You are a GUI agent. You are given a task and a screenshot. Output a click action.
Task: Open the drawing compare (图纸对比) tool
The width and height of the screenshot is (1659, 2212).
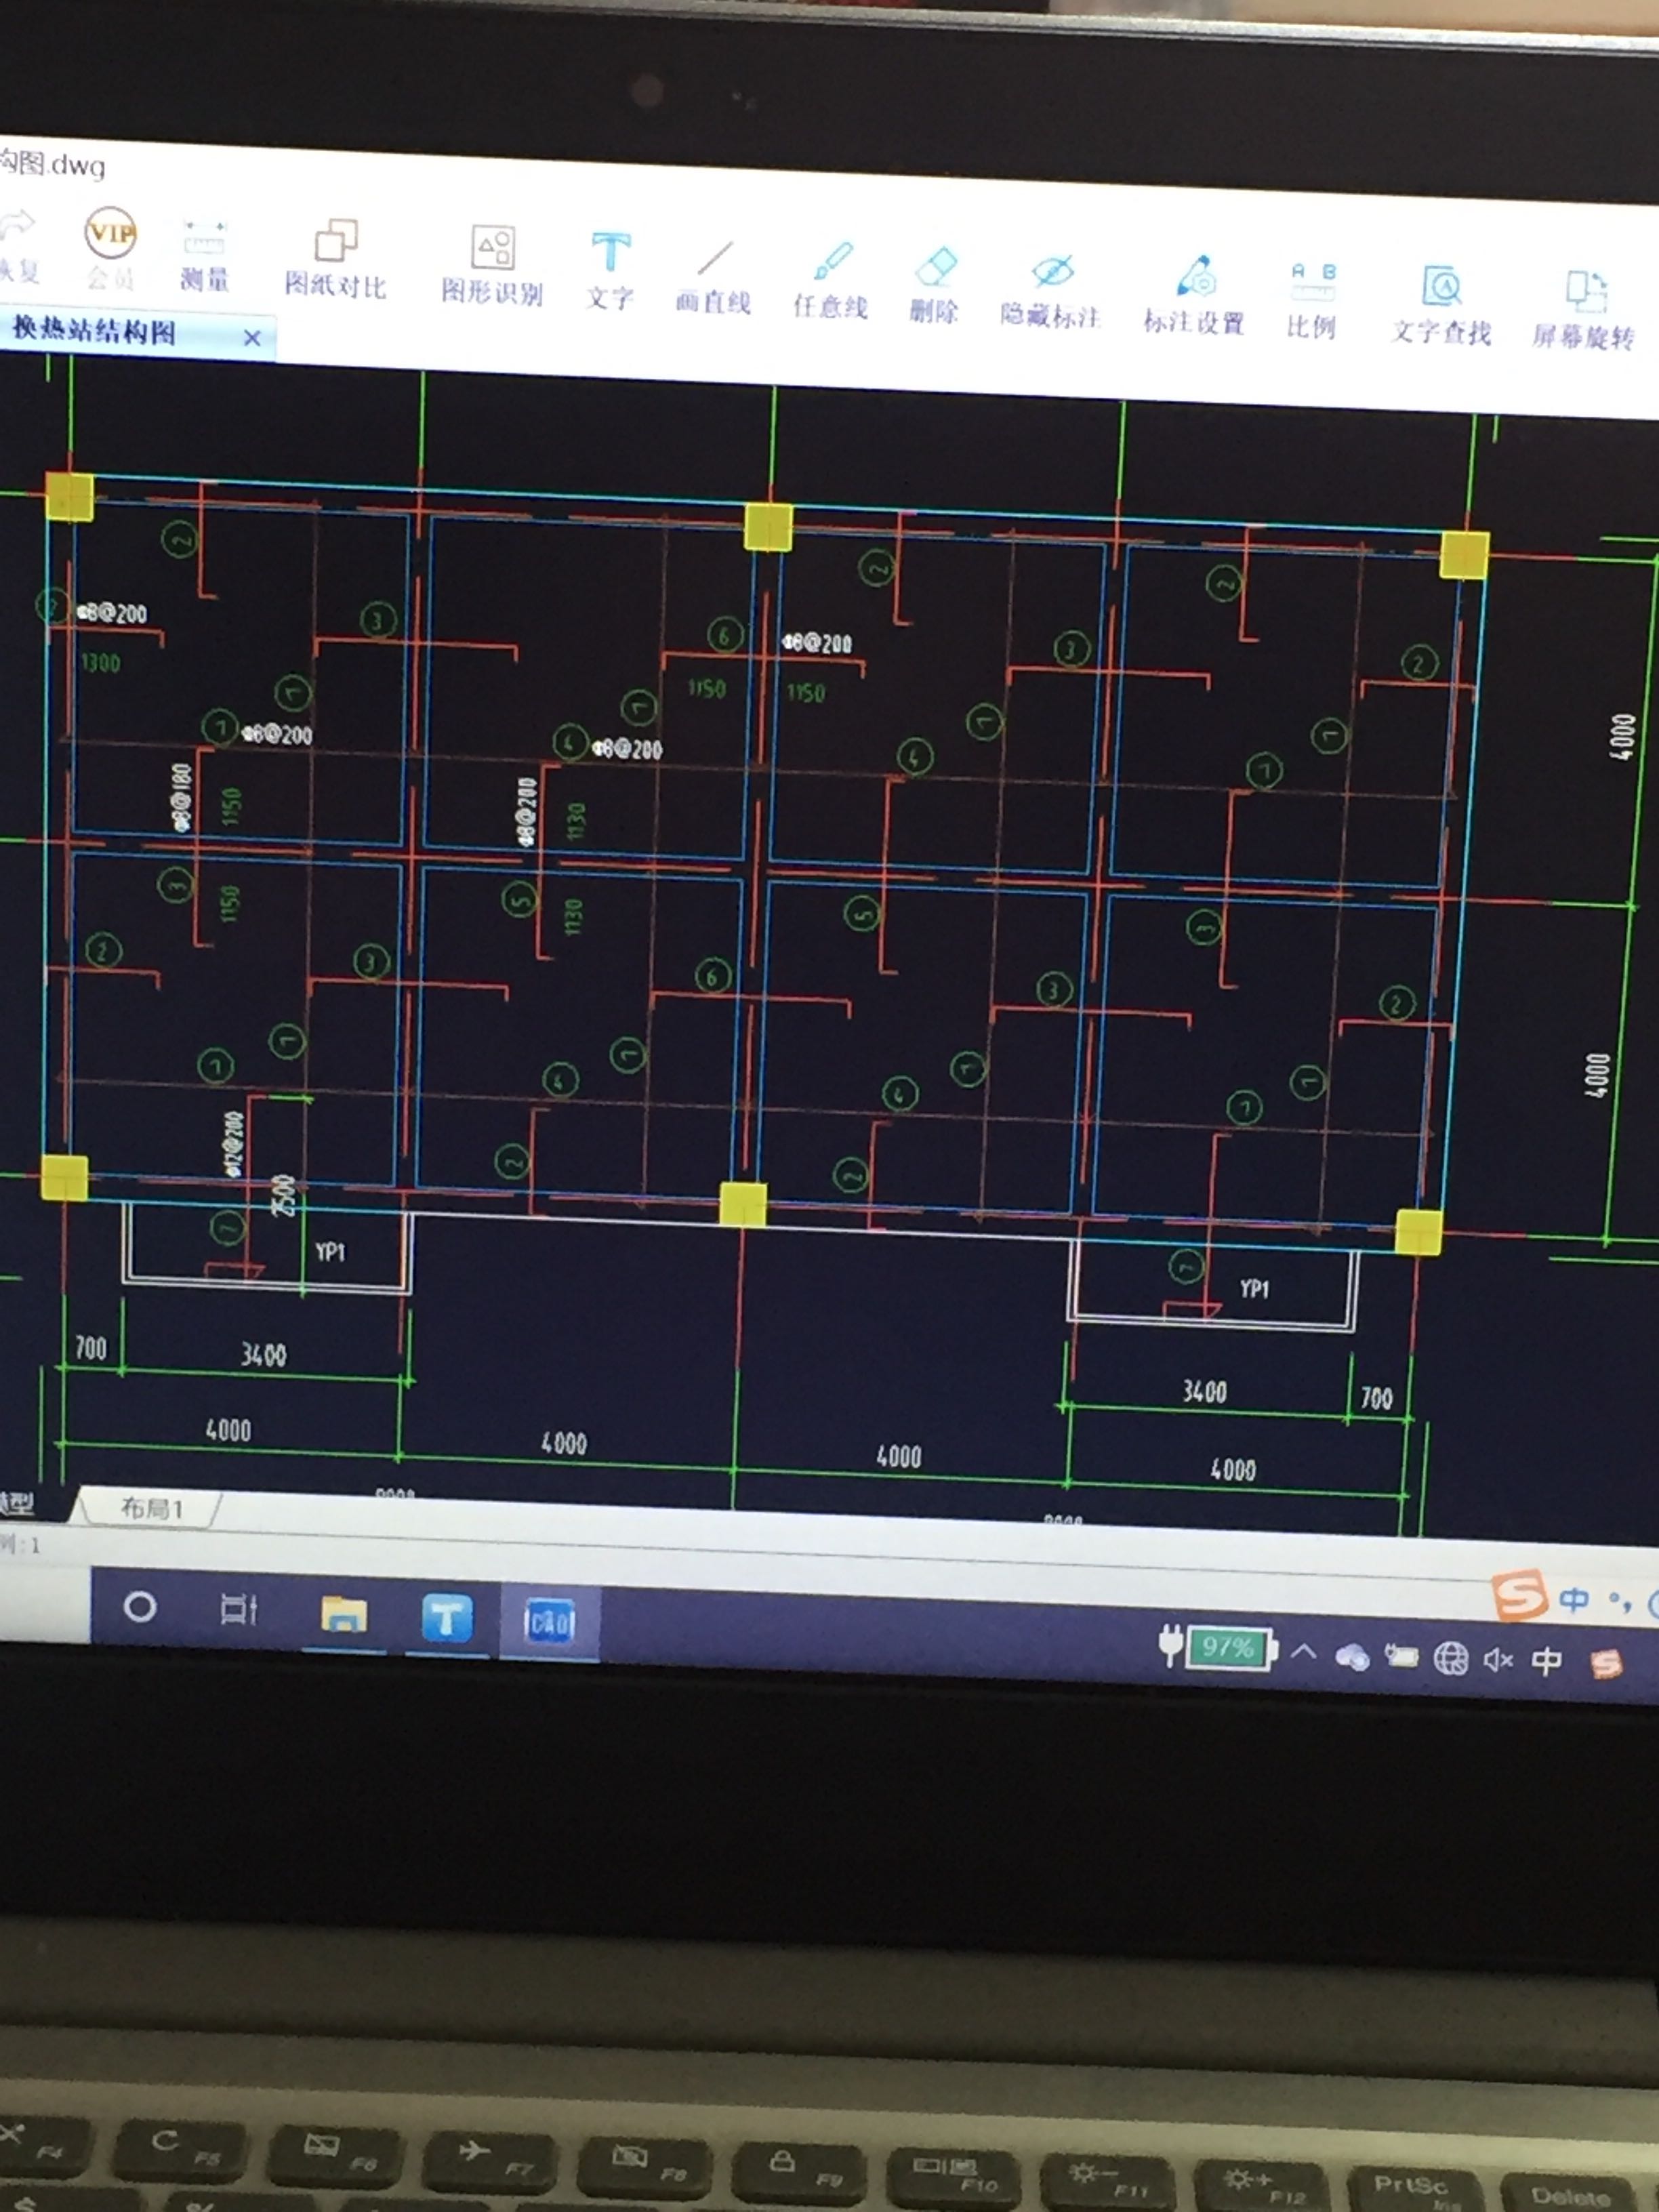[x=336, y=242]
